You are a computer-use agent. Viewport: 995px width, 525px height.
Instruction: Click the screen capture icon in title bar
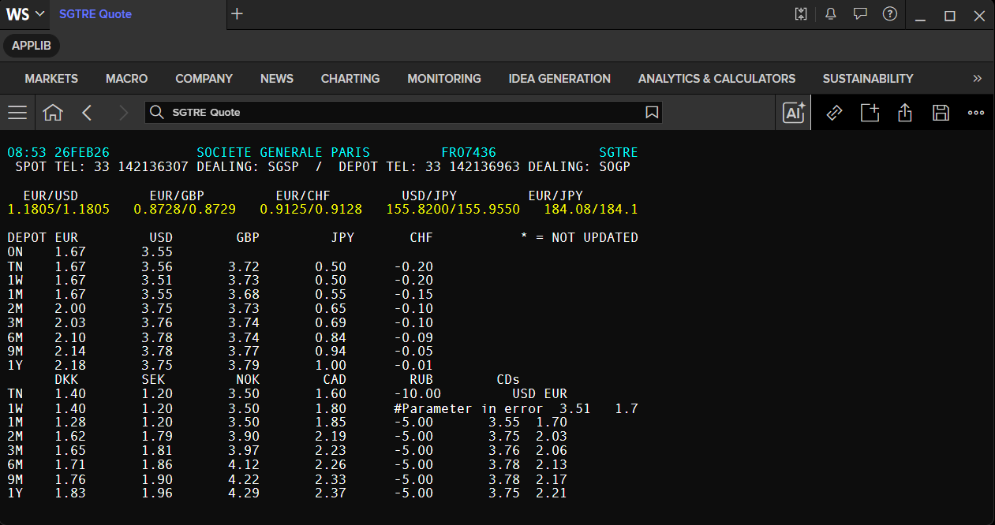(802, 14)
